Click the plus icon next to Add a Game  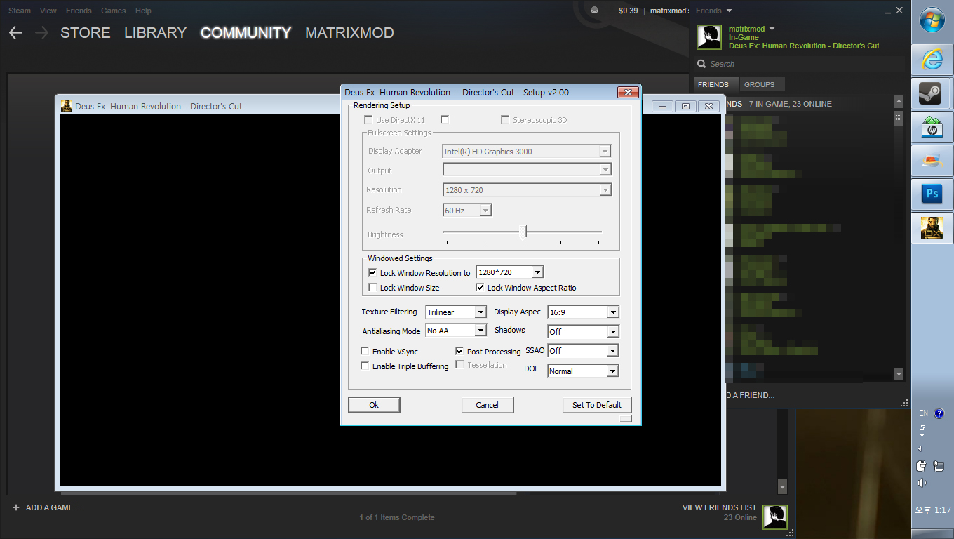pyautogui.click(x=15, y=507)
